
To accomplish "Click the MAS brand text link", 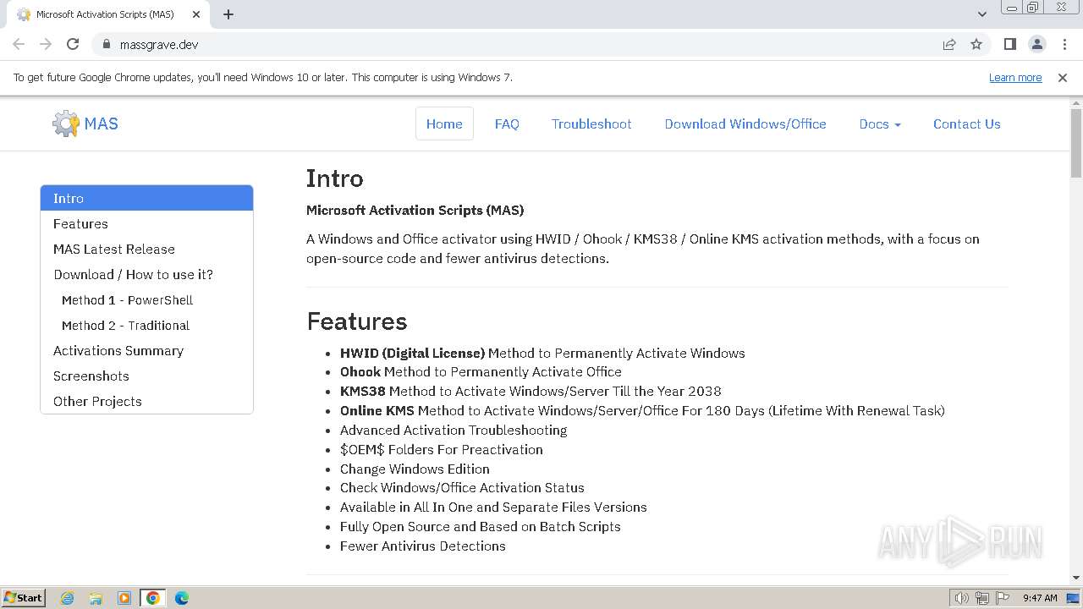I will click(102, 123).
